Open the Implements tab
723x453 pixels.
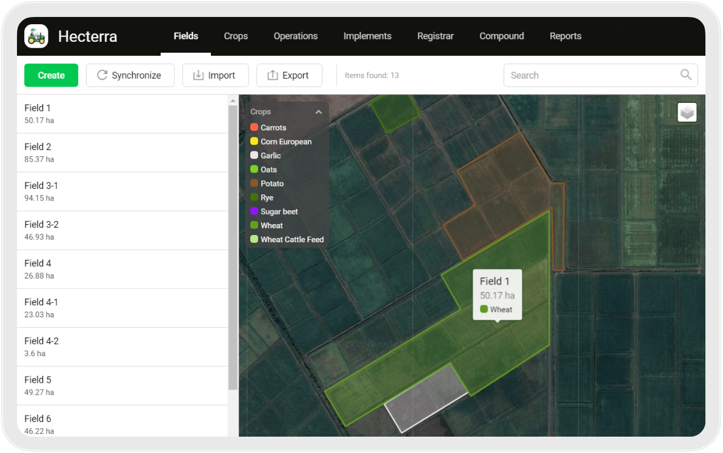[367, 36]
